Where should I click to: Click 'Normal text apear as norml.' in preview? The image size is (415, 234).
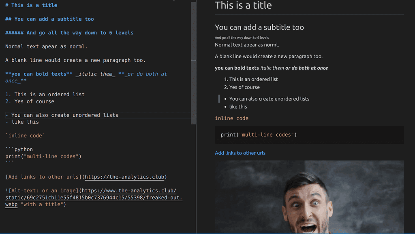[x=247, y=45]
